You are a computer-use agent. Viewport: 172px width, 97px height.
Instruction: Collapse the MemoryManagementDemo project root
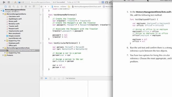pyautogui.click(x=1, y=11)
